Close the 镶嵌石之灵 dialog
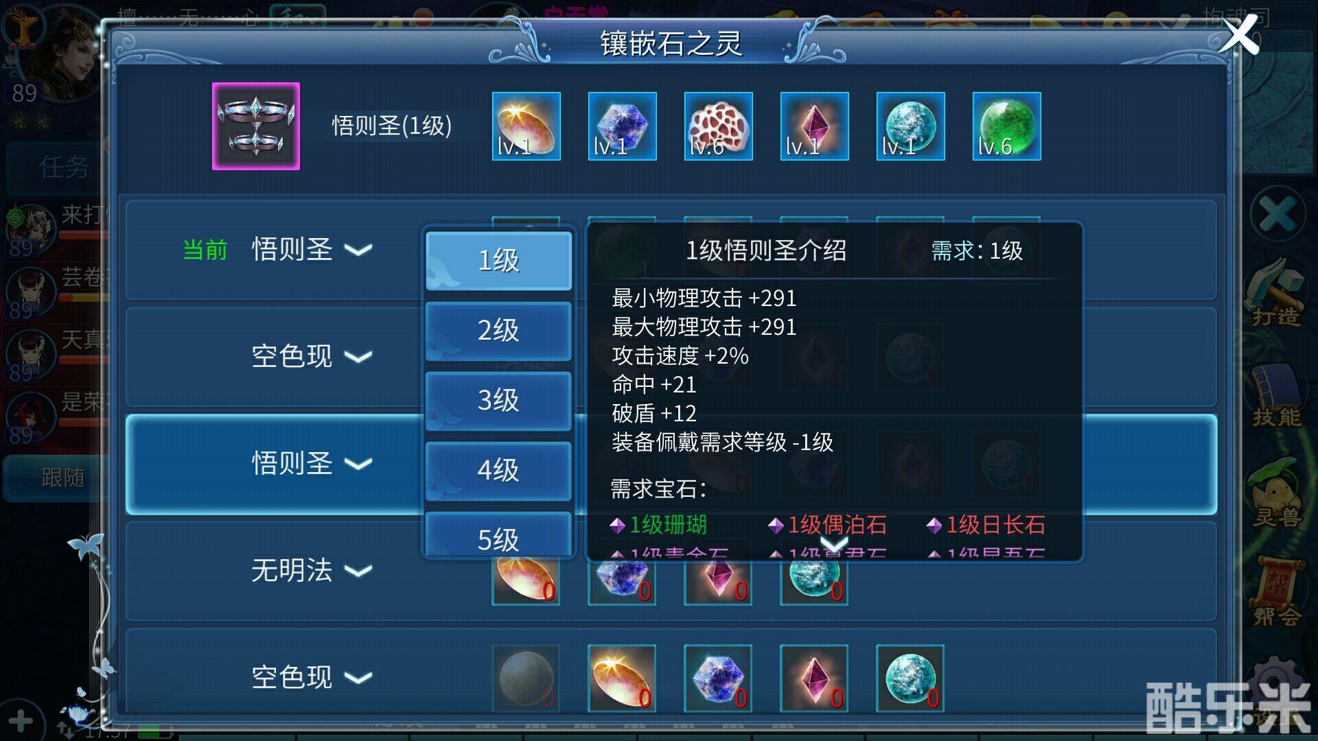Viewport: 1318px width, 741px height. (1239, 34)
